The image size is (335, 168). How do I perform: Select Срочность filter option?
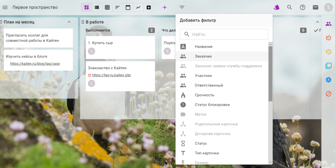pyautogui.click(x=222, y=95)
